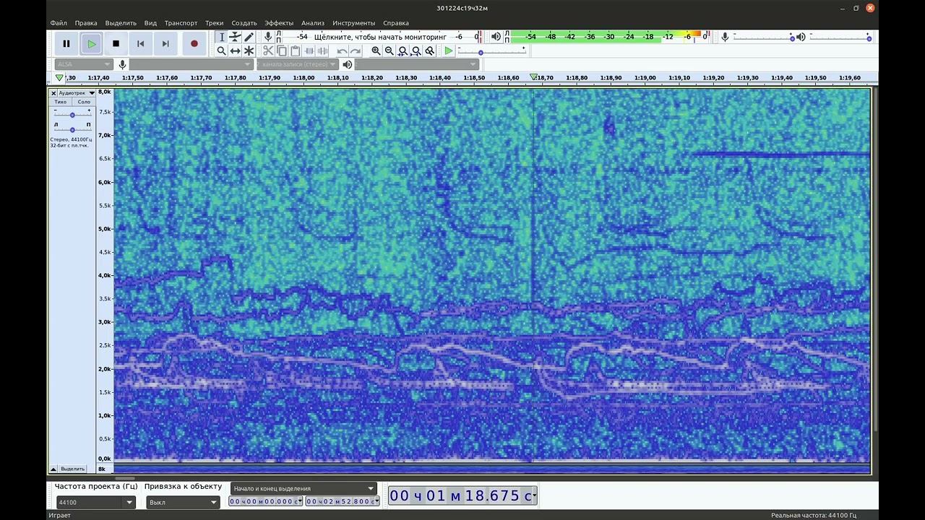Click the playback meter speaker icon

[x=496, y=36]
